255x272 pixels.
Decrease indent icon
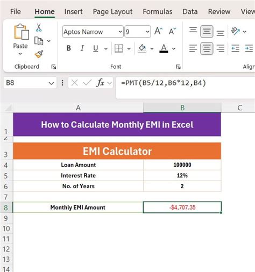[x=235, y=48]
